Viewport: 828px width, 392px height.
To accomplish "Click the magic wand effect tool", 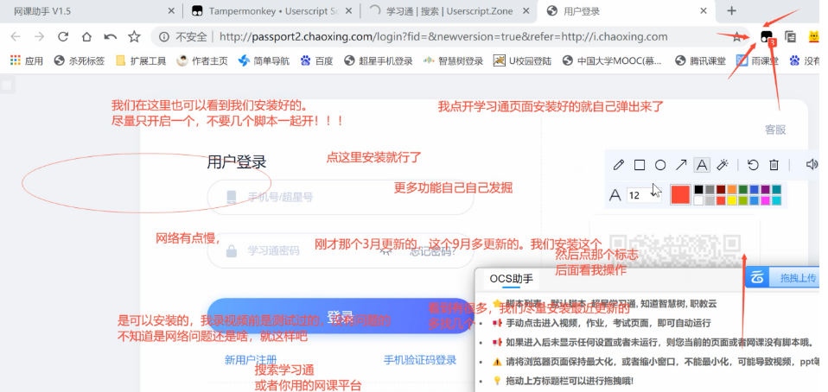I will click(723, 165).
